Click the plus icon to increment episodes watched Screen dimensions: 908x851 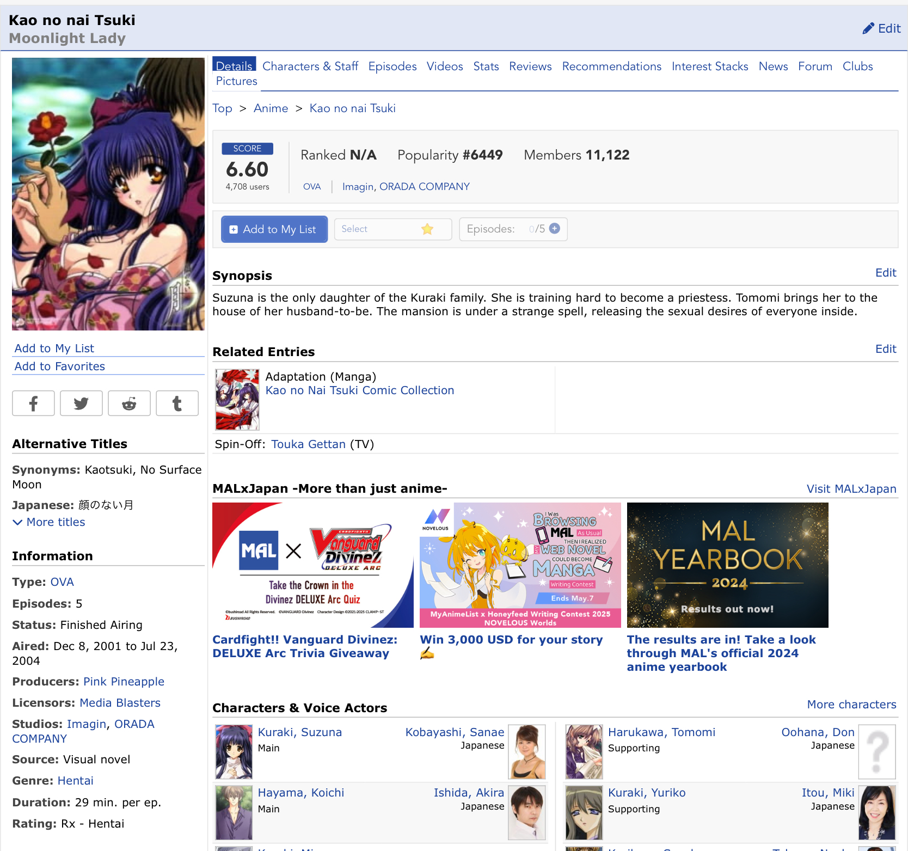click(555, 229)
